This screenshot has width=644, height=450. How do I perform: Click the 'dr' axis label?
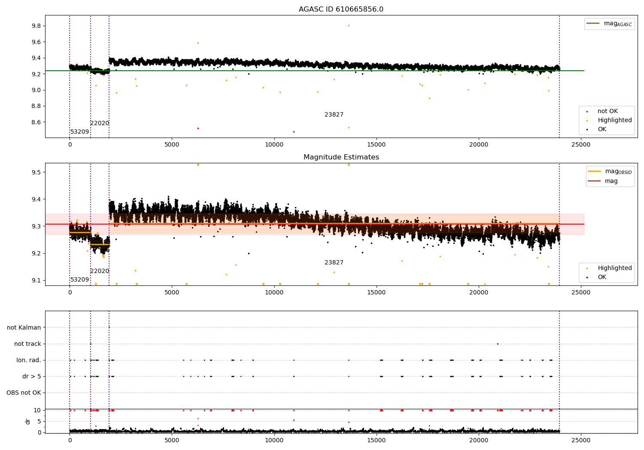point(28,421)
